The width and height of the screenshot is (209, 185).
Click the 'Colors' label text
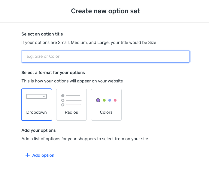click(x=106, y=112)
